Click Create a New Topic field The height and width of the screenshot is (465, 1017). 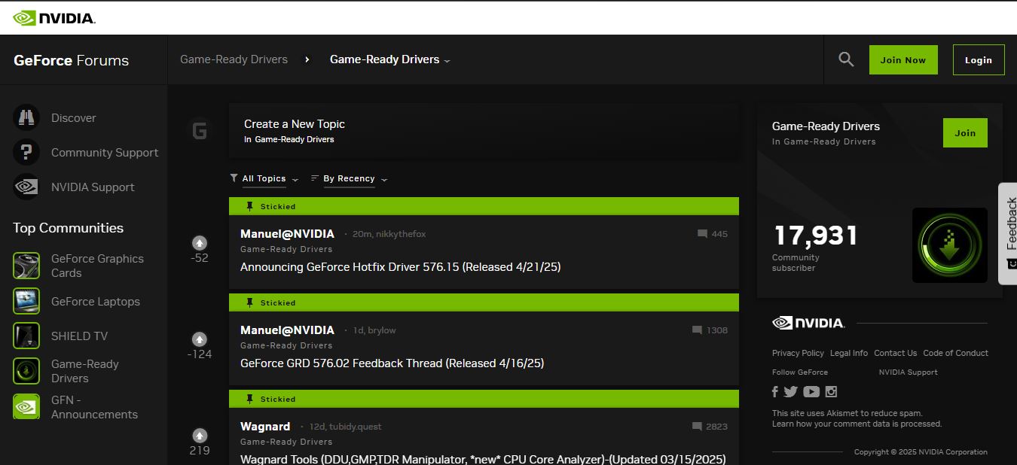point(484,131)
